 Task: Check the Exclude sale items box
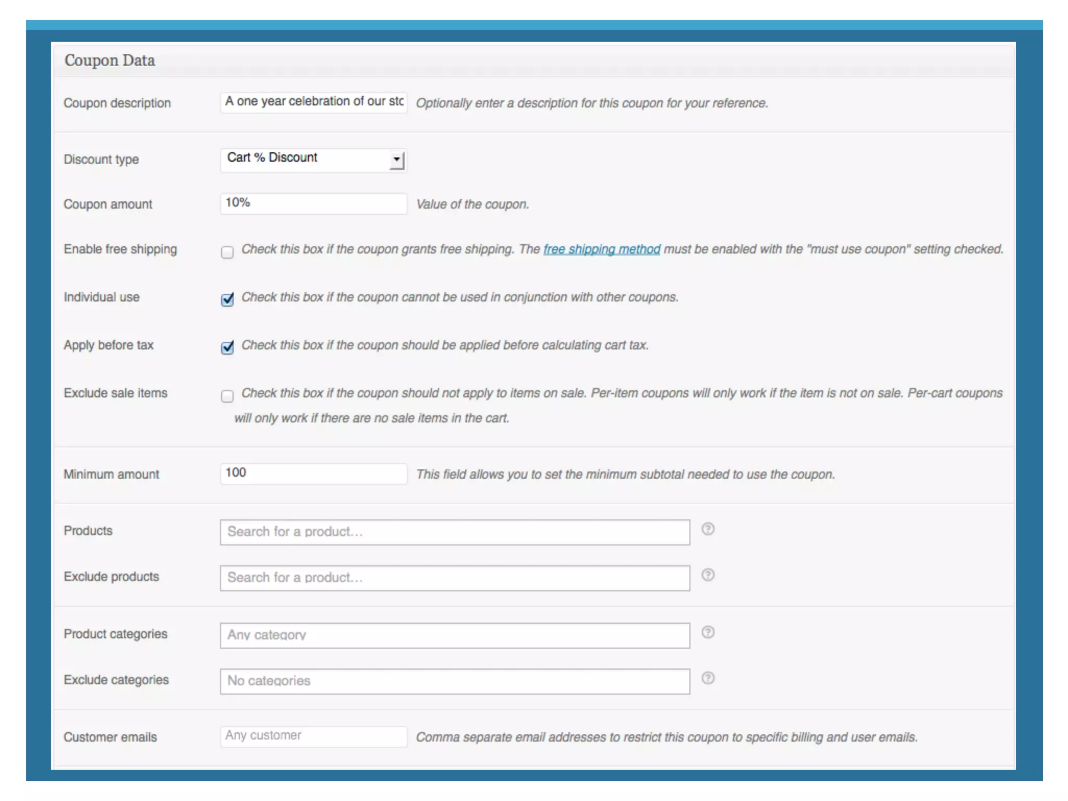[227, 396]
